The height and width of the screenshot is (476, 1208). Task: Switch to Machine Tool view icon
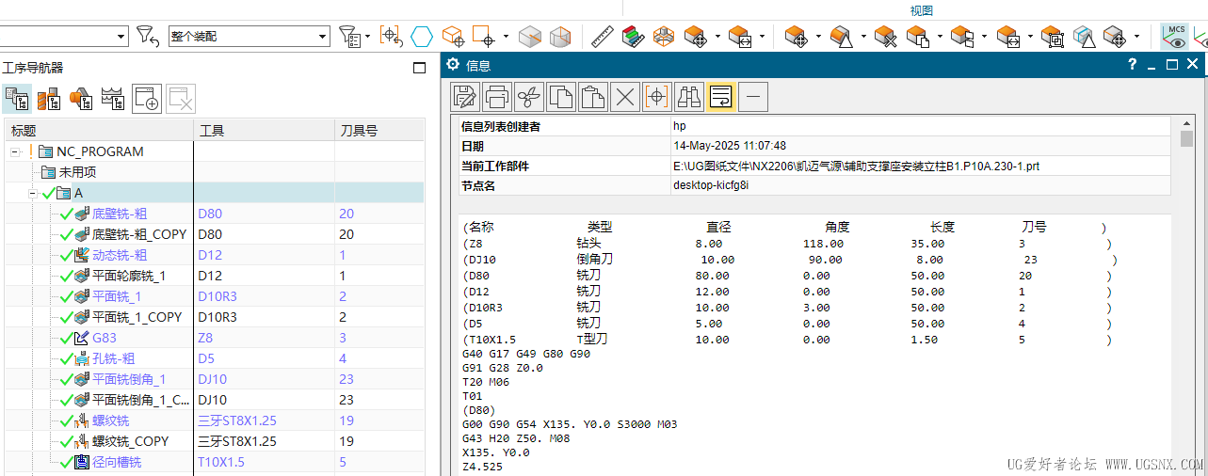49,98
